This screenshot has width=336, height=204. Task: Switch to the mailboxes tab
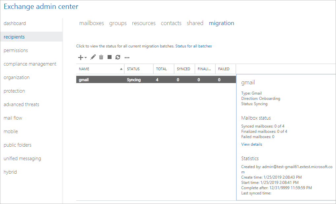[91, 23]
